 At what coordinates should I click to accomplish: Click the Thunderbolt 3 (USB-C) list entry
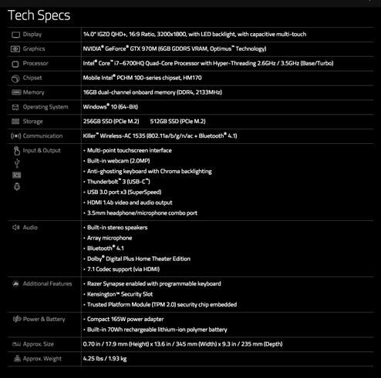[x=118, y=182]
